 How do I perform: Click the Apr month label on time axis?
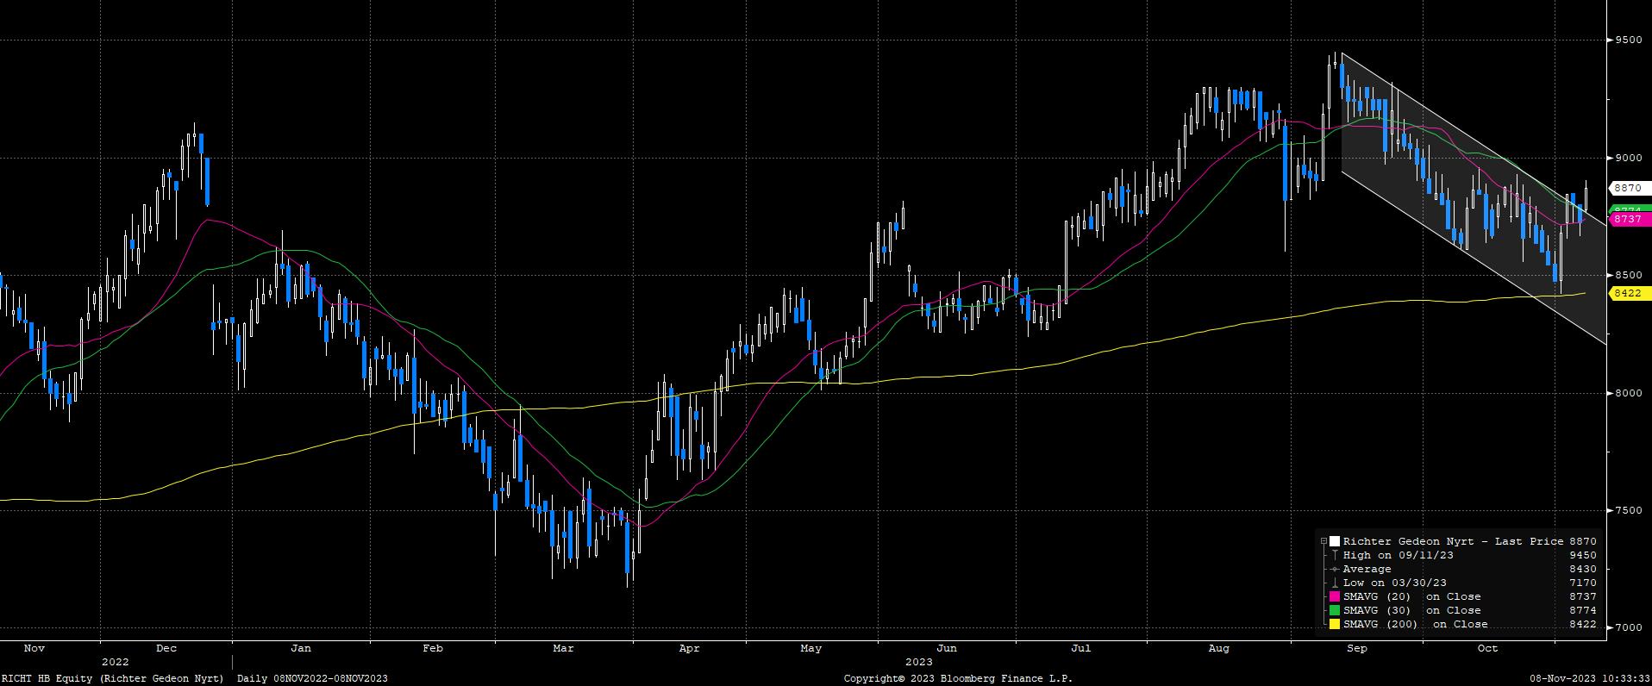689,648
